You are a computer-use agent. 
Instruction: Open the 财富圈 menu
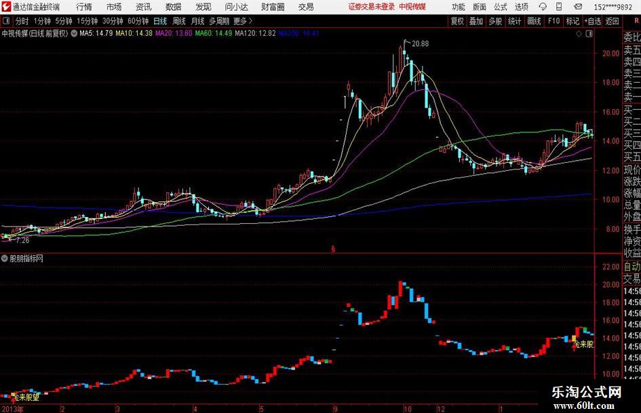(272, 7)
